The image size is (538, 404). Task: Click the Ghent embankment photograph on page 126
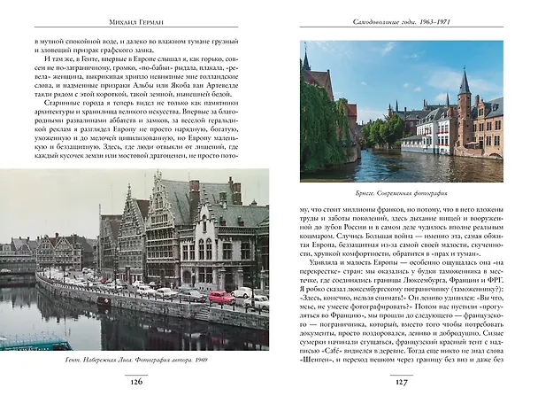click(134, 260)
